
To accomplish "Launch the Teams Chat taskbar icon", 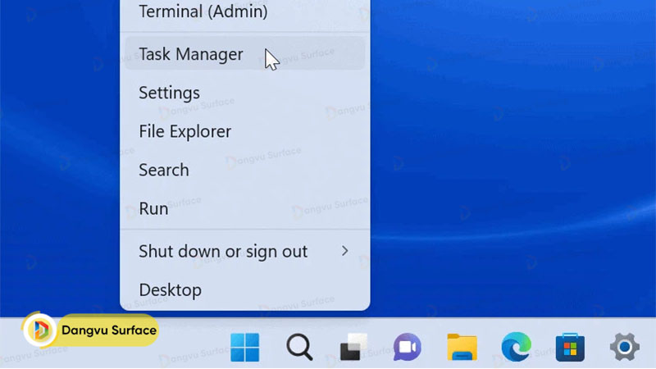I will (407, 347).
